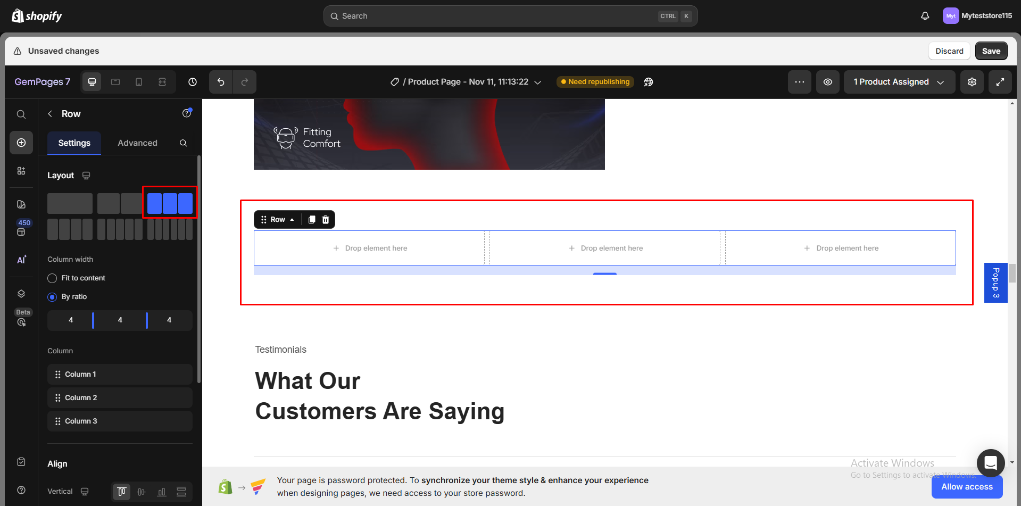Enter fullscreen editor mode
This screenshot has width=1021, height=506.
click(x=1000, y=82)
